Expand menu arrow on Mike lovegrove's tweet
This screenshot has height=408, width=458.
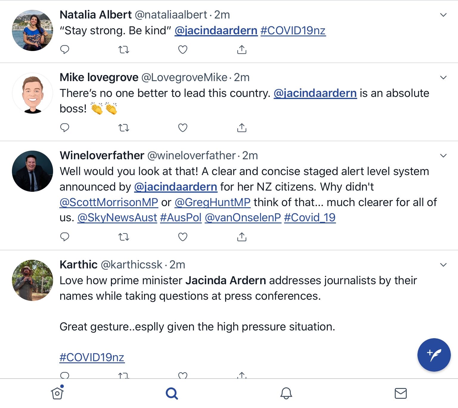(443, 78)
